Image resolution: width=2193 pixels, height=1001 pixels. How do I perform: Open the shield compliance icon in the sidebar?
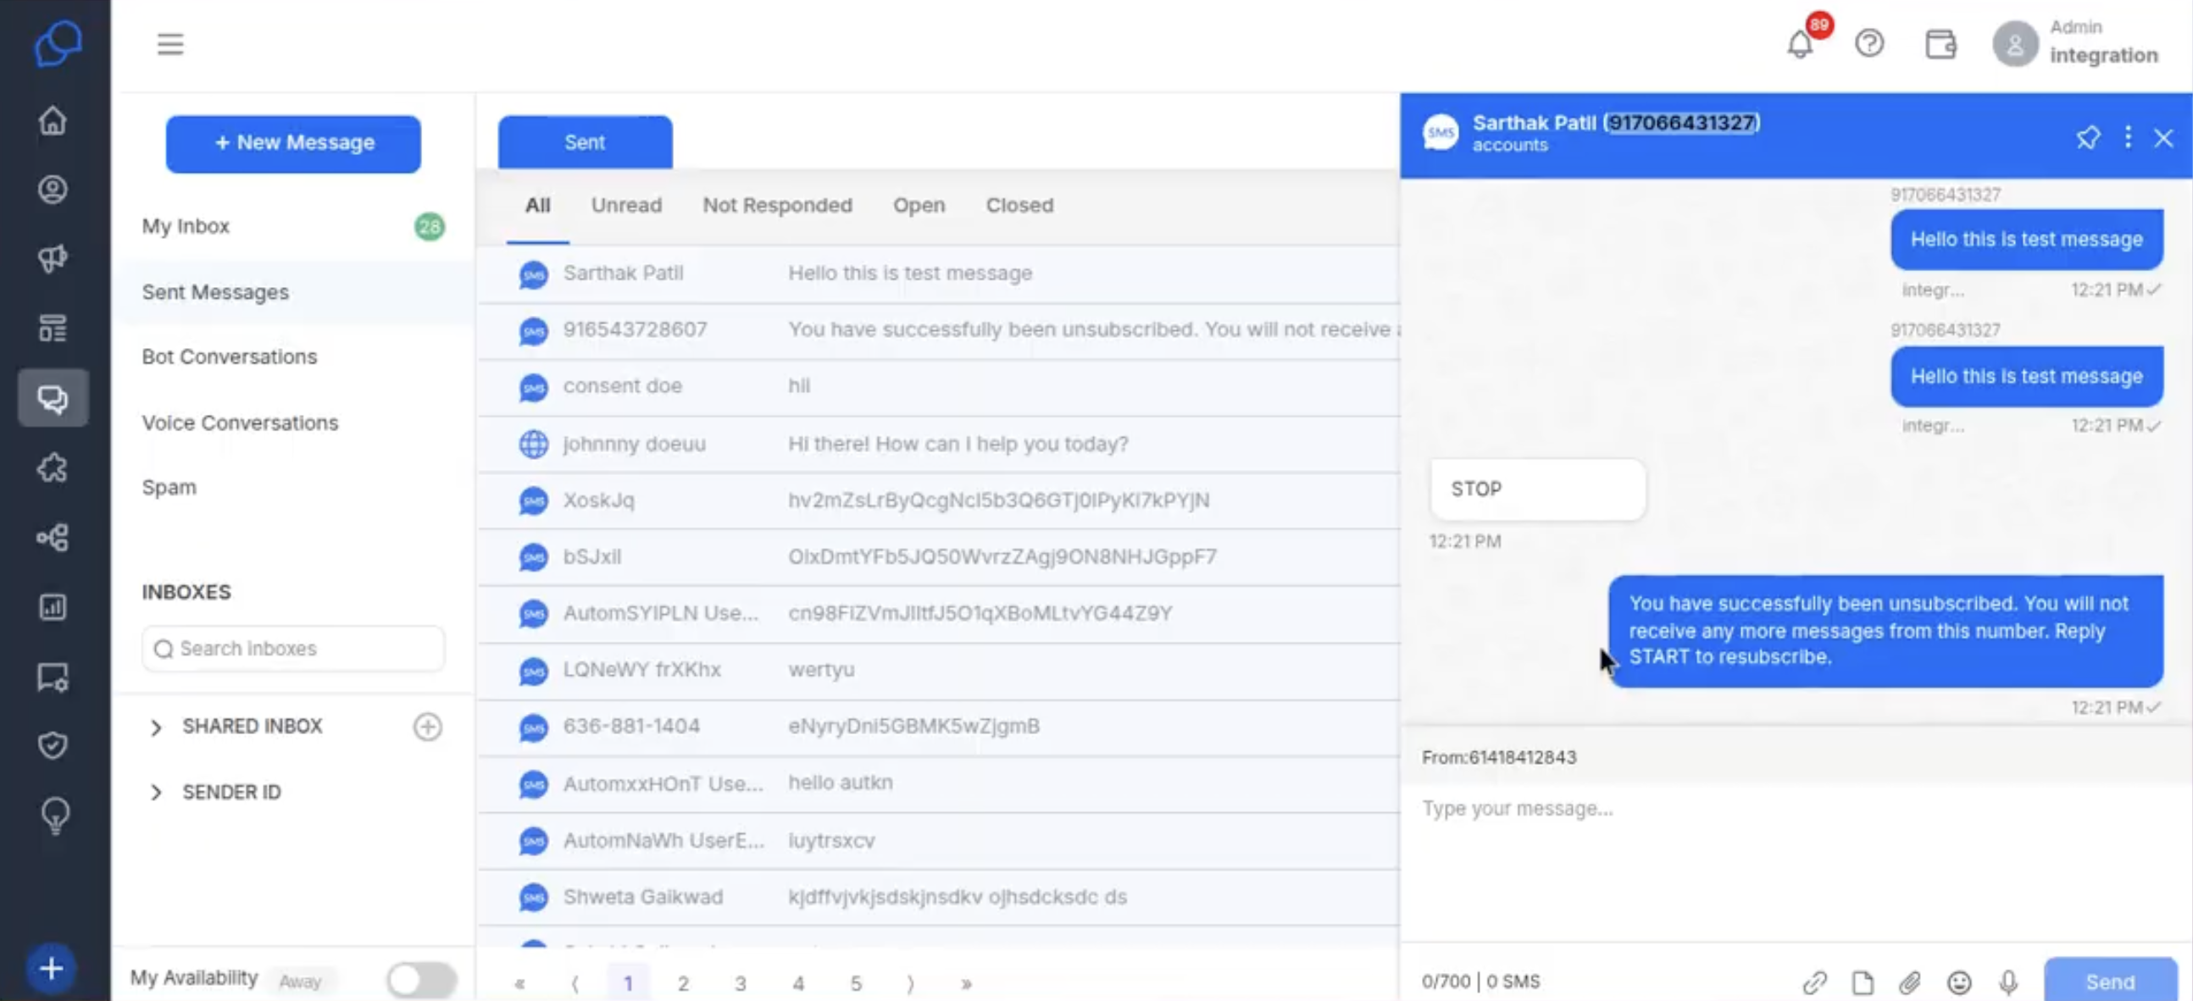pyautogui.click(x=53, y=745)
